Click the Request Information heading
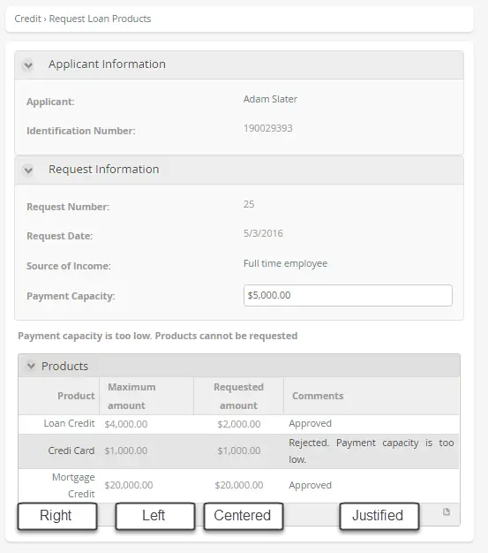 104,170
